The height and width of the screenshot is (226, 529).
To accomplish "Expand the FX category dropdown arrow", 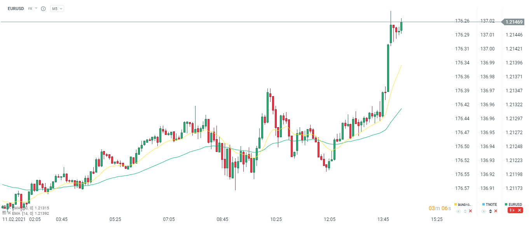I will click(x=36, y=8).
